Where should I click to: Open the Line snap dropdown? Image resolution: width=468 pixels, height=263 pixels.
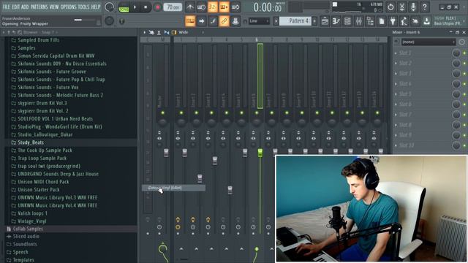(260, 21)
